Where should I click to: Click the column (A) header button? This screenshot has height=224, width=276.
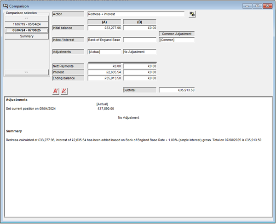tap(104, 22)
